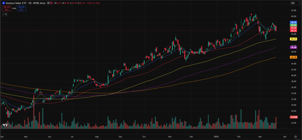Click the purple 49.48 moving average label
Viewport: 302px width, 140px height.
(x=293, y=47)
